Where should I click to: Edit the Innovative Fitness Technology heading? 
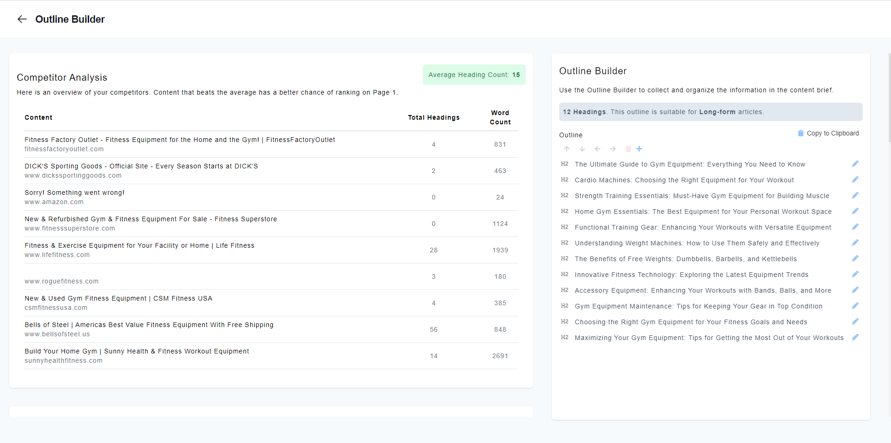pos(855,274)
